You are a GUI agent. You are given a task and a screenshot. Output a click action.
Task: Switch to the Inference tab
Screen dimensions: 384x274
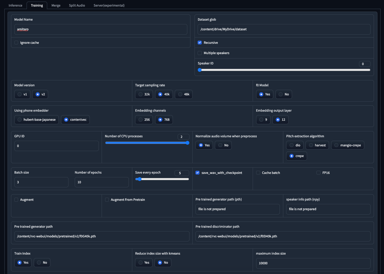click(15, 5)
